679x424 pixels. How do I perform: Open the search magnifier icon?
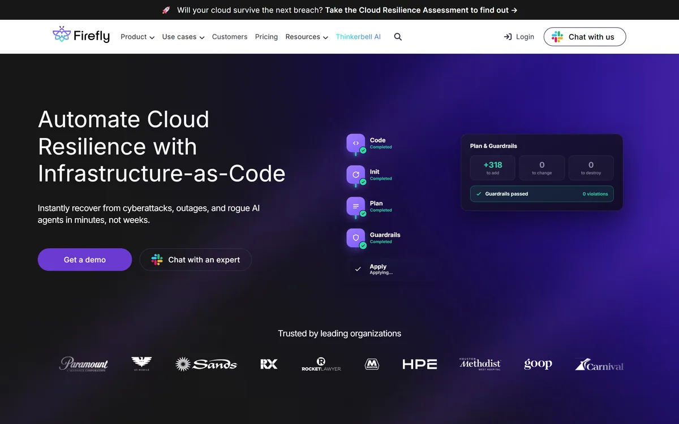click(x=398, y=37)
